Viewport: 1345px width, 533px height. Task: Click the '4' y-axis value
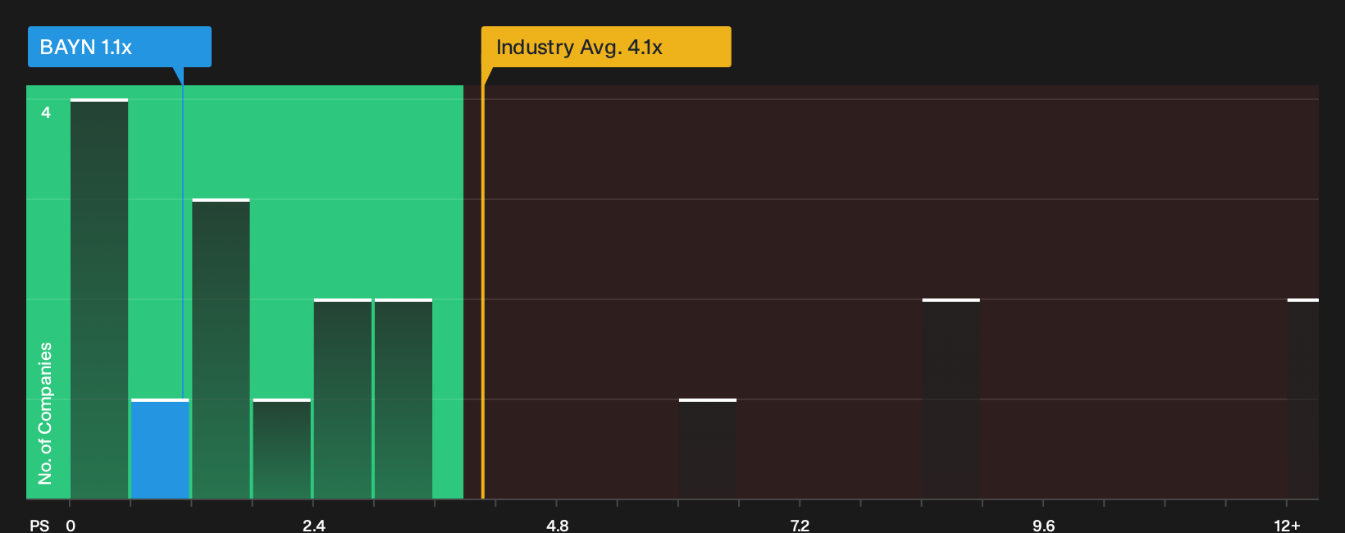46,112
